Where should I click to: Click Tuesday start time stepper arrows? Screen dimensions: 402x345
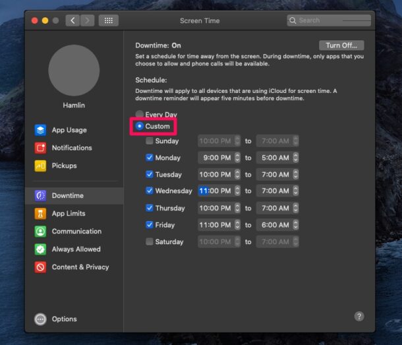237,175
